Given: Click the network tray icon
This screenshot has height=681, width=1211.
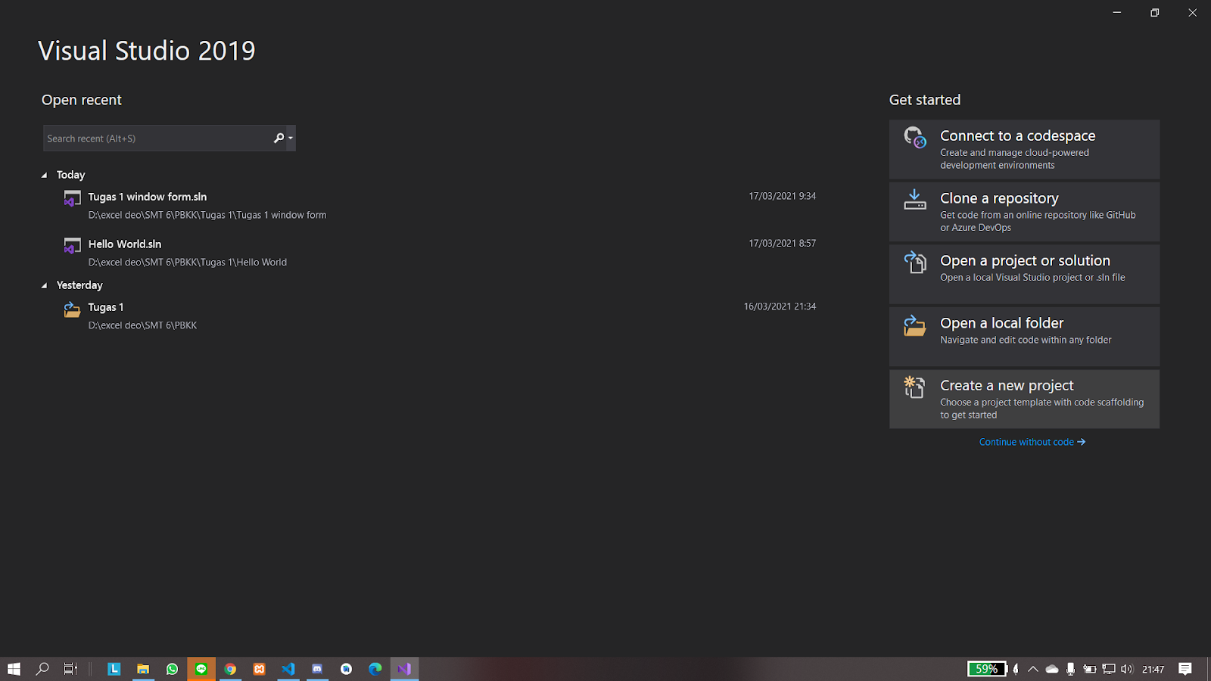Looking at the screenshot, I should coord(1109,669).
